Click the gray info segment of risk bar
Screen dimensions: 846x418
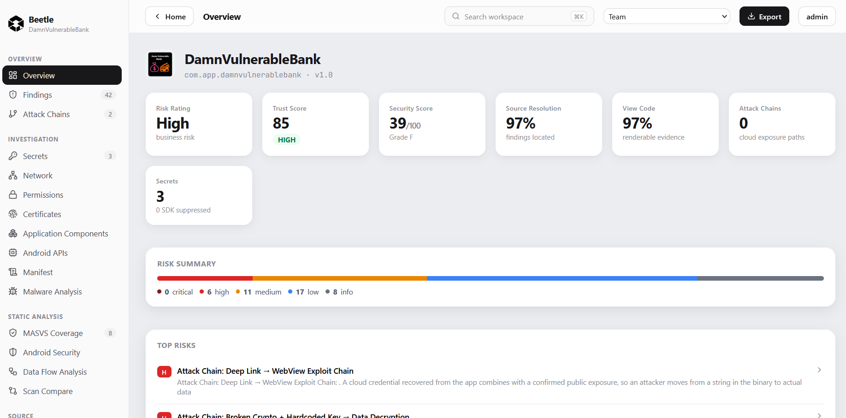[760, 278]
